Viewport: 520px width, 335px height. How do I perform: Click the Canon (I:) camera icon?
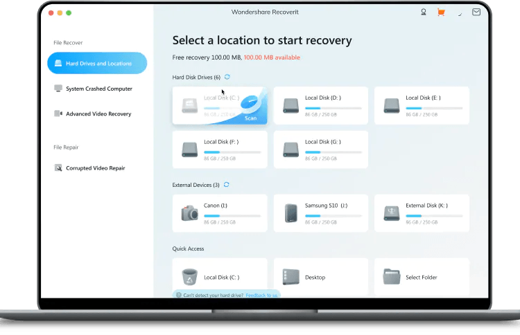click(189, 213)
